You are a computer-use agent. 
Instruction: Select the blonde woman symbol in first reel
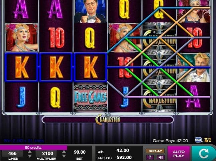[x=21, y=37]
